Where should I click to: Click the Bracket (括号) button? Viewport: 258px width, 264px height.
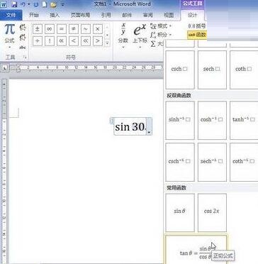tap(197, 26)
